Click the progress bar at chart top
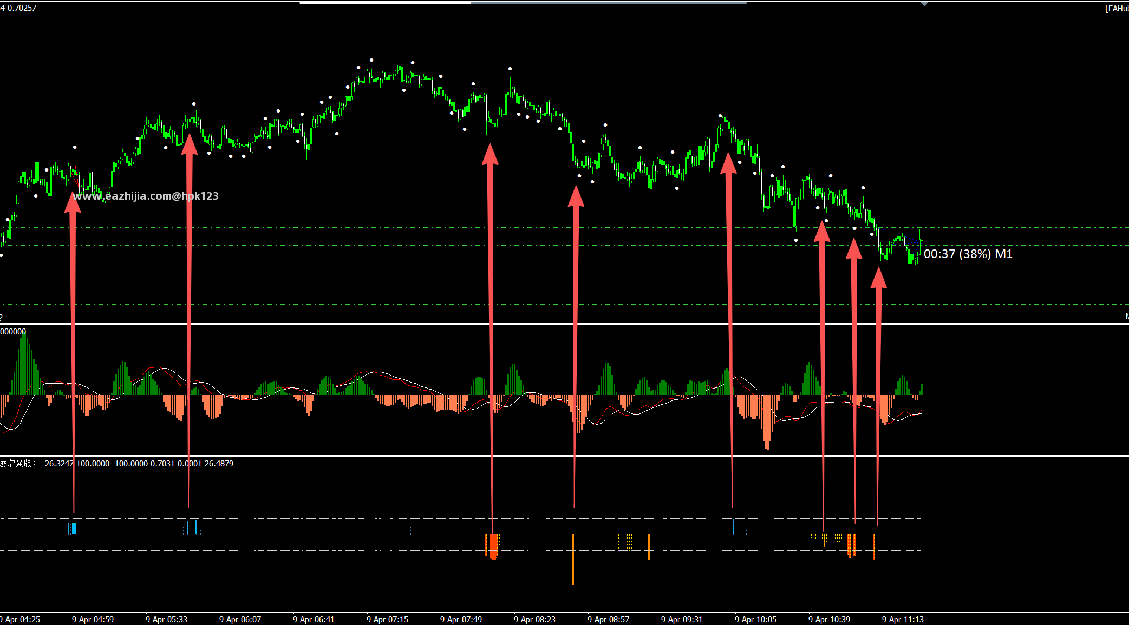This screenshot has width=1129, height=625. [523, 3]
